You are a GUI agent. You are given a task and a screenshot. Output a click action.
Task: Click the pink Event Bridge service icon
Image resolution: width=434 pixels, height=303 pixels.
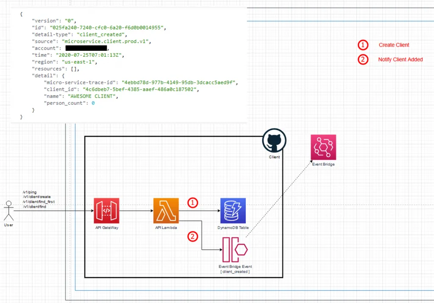pyautogui.click(x=323, y=147)
